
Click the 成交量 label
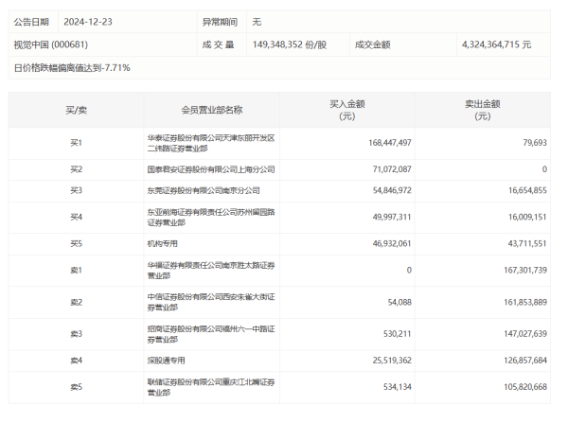click(218, 44)
